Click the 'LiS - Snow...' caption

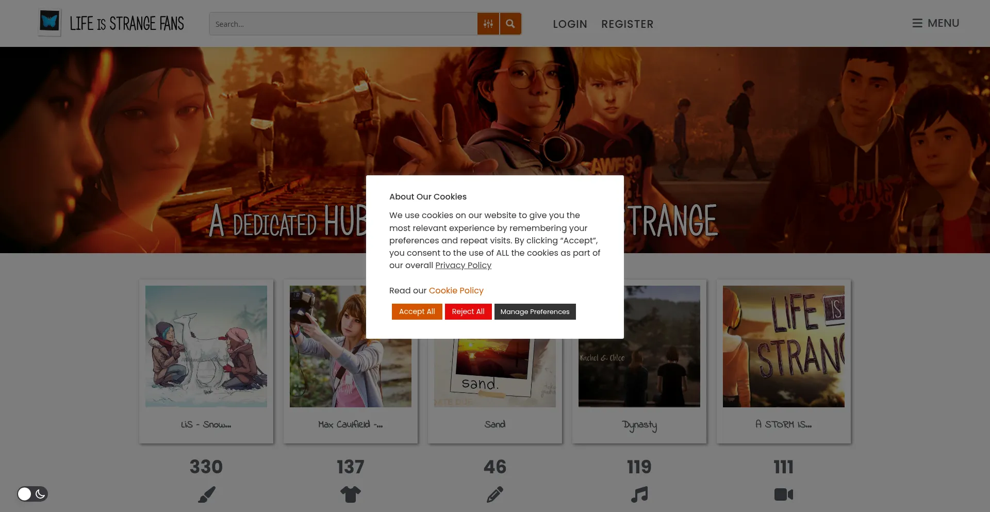click(x=206, y=424)
